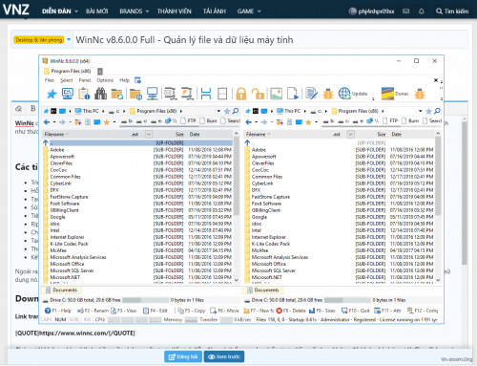
Task: Click the F6 - Move button
Action: (224, 311)
